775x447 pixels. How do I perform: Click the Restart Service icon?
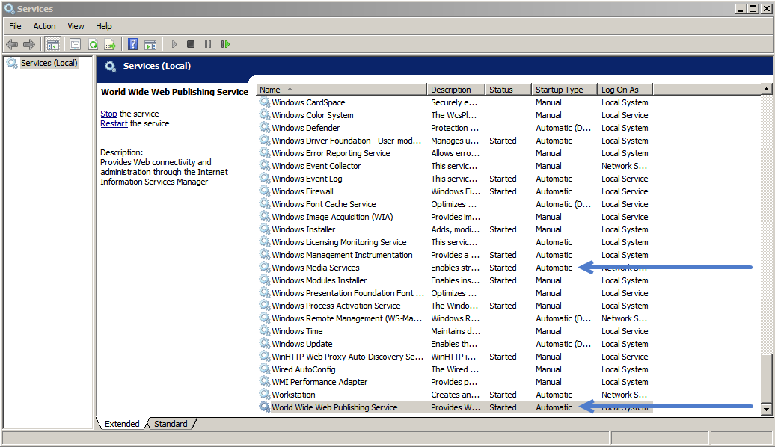225,44
